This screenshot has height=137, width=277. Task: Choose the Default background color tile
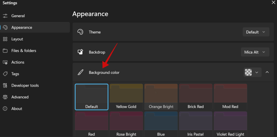point(91,97)
